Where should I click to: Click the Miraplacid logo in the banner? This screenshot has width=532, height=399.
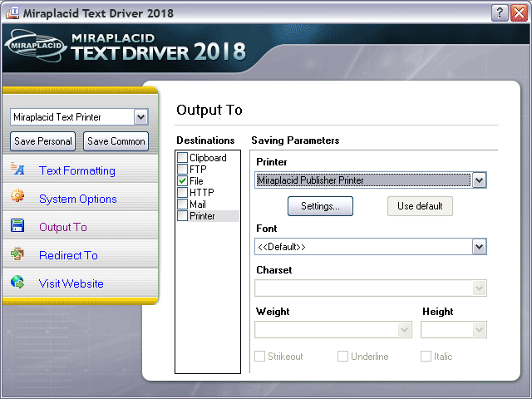(x=36, y=46)
